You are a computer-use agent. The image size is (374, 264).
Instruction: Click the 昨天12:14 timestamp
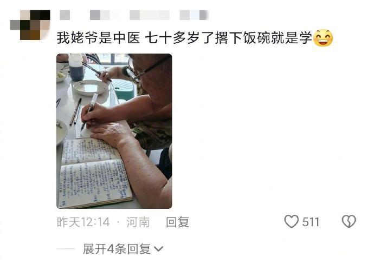tap(83, 222)
